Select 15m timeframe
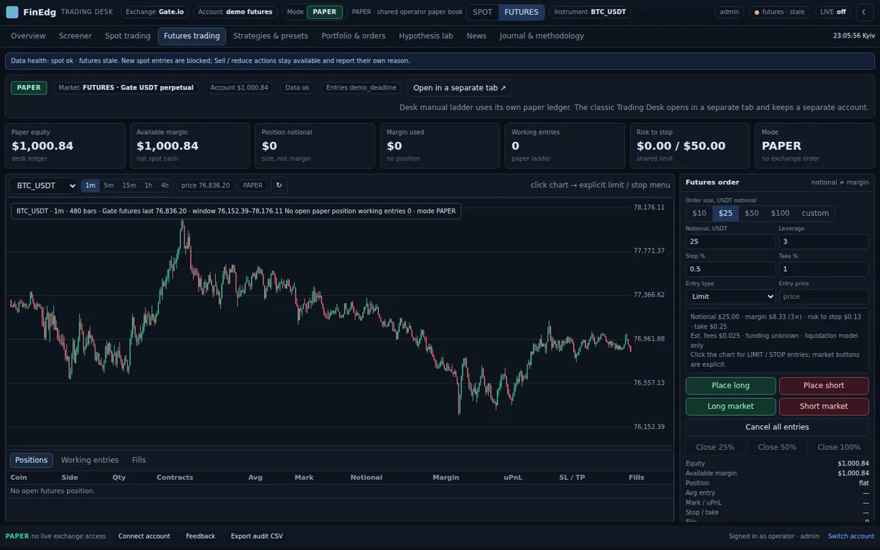This screenshot has width=880, height=550. click(x=128, y=185)
